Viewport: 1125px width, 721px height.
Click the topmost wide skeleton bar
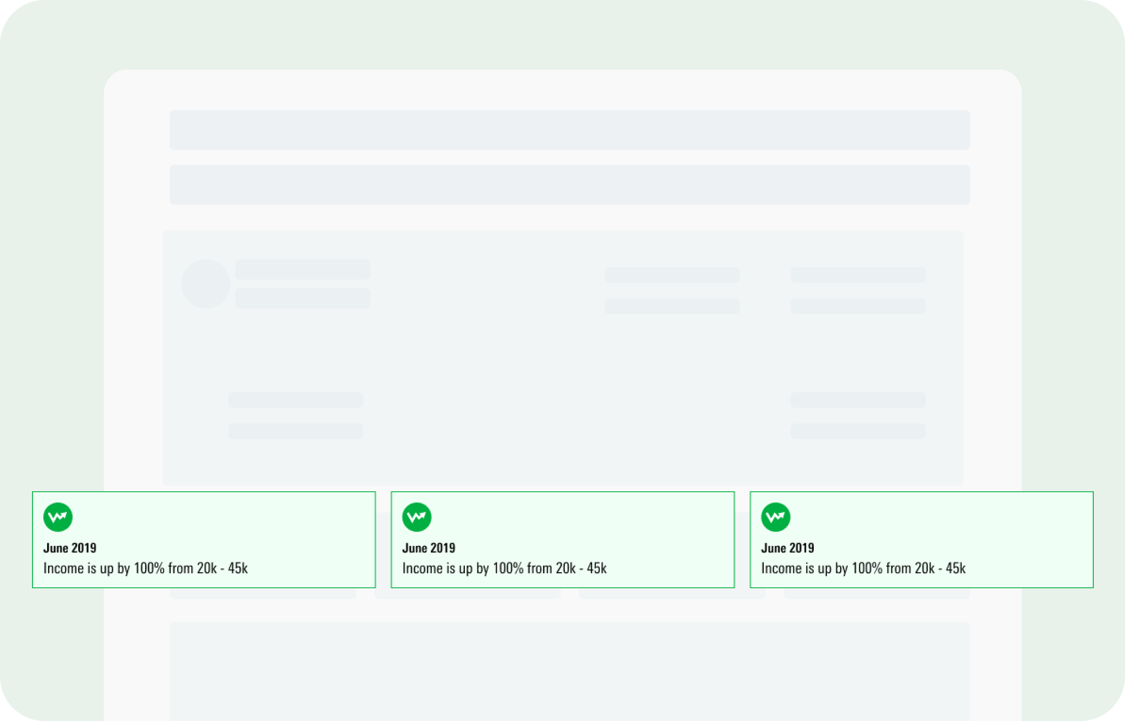[569, 130]
